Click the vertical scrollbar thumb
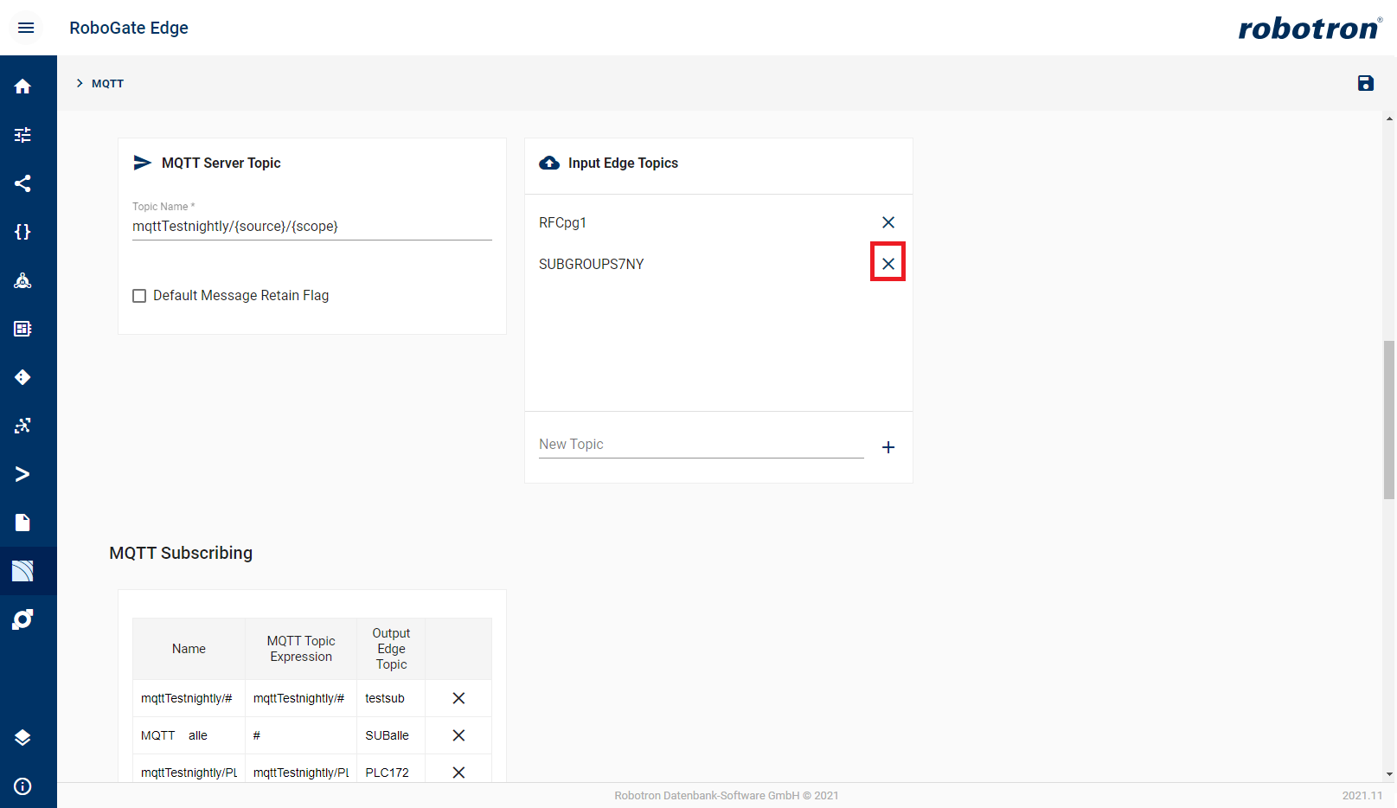Image resolution: width=1397 pixels, height=808 pixels. coord(1389,420)
